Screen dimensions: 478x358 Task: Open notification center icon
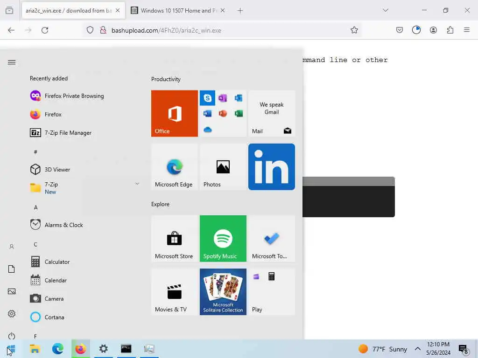(x=464, y=349)
